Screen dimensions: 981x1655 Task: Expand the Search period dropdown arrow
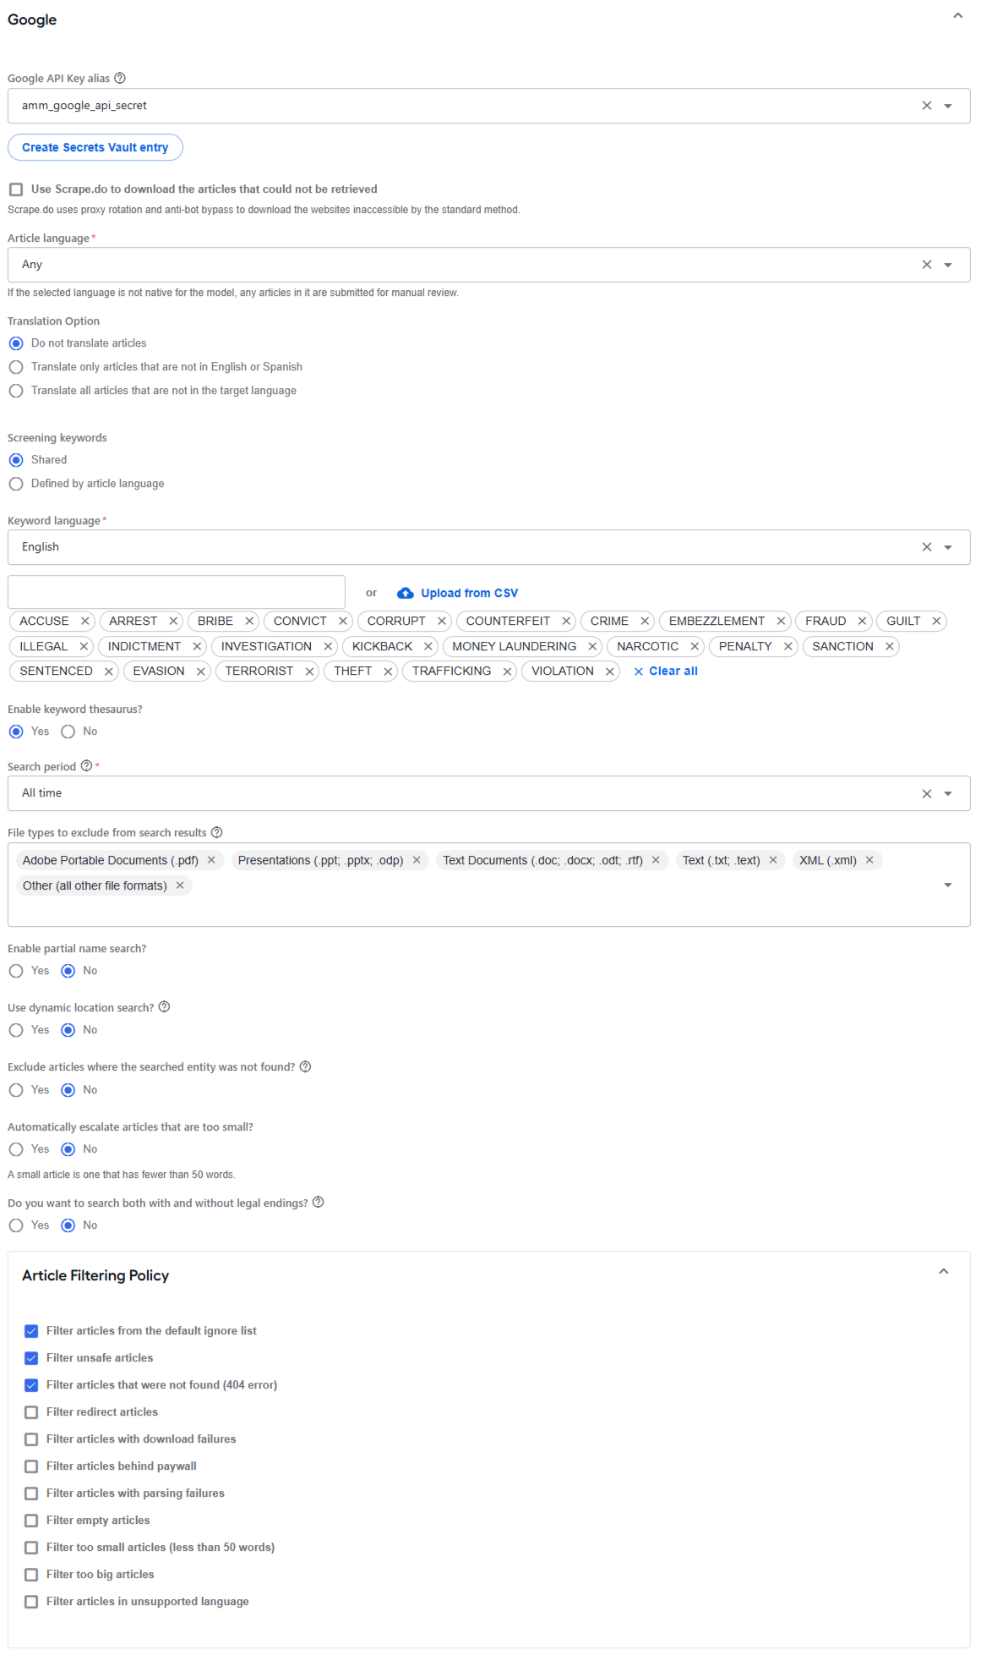pos(948,793)
